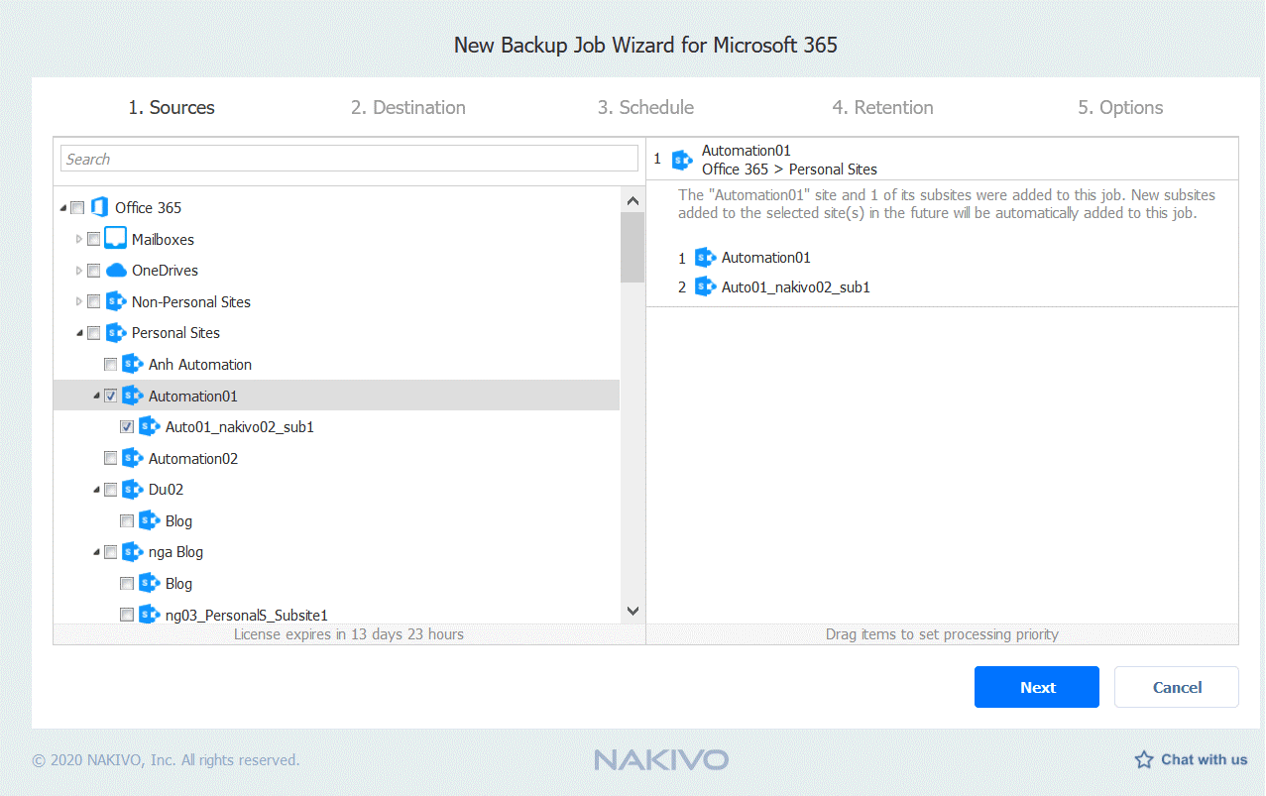Cancel the backup job wizard
The width and height of the screenshot is (1266, 796).
click(1176, 686)
